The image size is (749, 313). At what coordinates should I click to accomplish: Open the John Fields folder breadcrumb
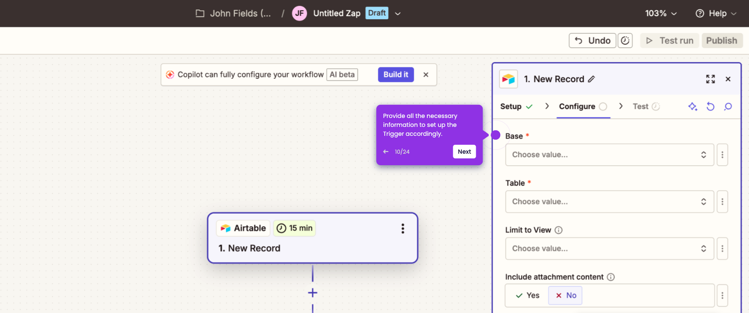coord(233,13)
